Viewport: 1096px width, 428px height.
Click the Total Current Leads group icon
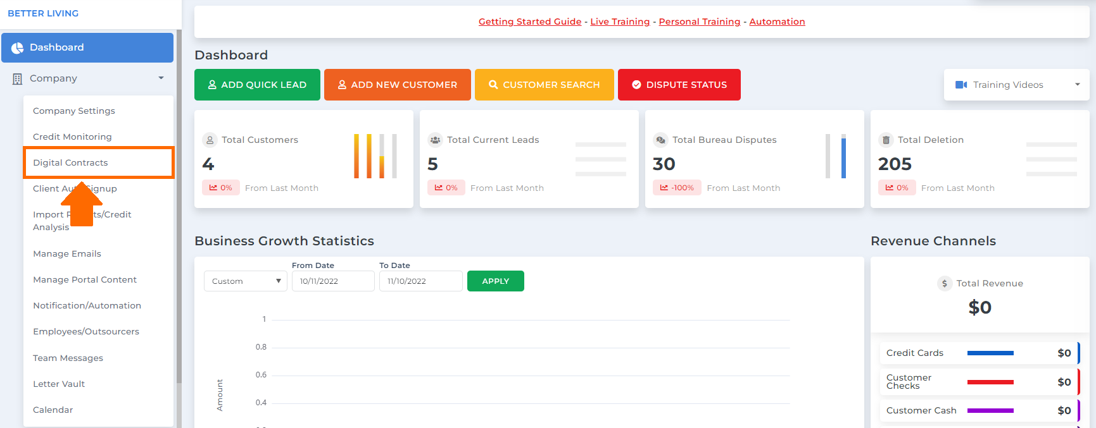(435, 140)
